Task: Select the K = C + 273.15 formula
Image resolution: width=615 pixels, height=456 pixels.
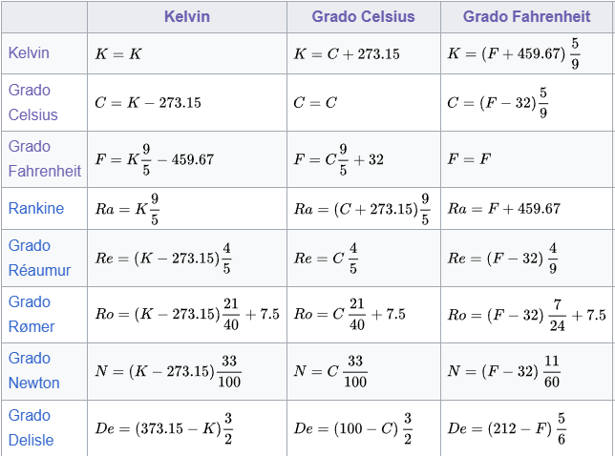Action: 347,54
